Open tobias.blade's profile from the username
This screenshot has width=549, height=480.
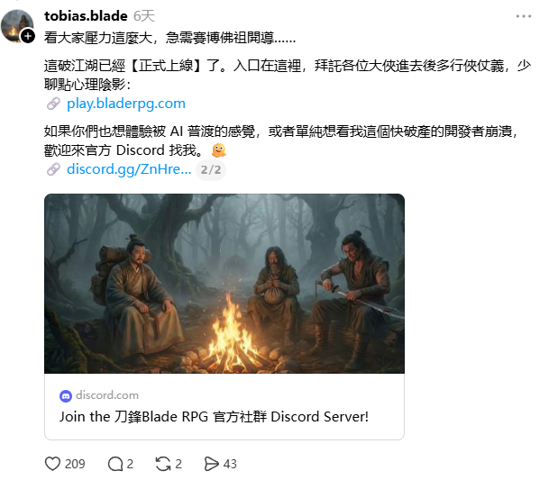coord(86,16)
